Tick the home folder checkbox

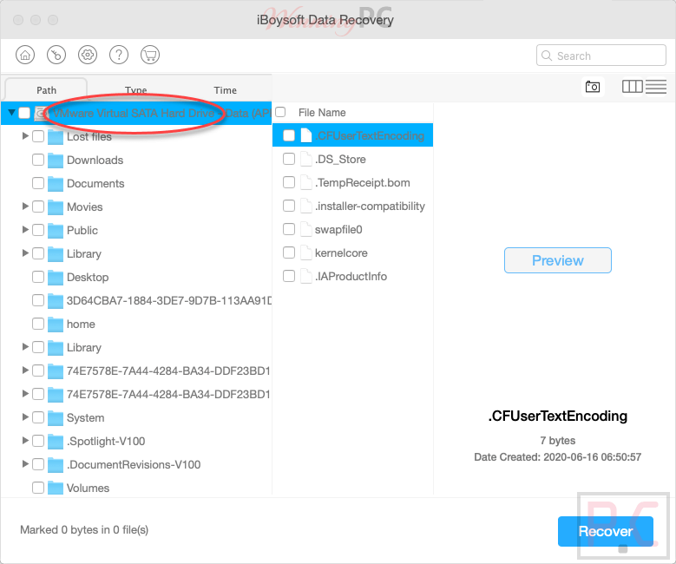coord(38,324)
